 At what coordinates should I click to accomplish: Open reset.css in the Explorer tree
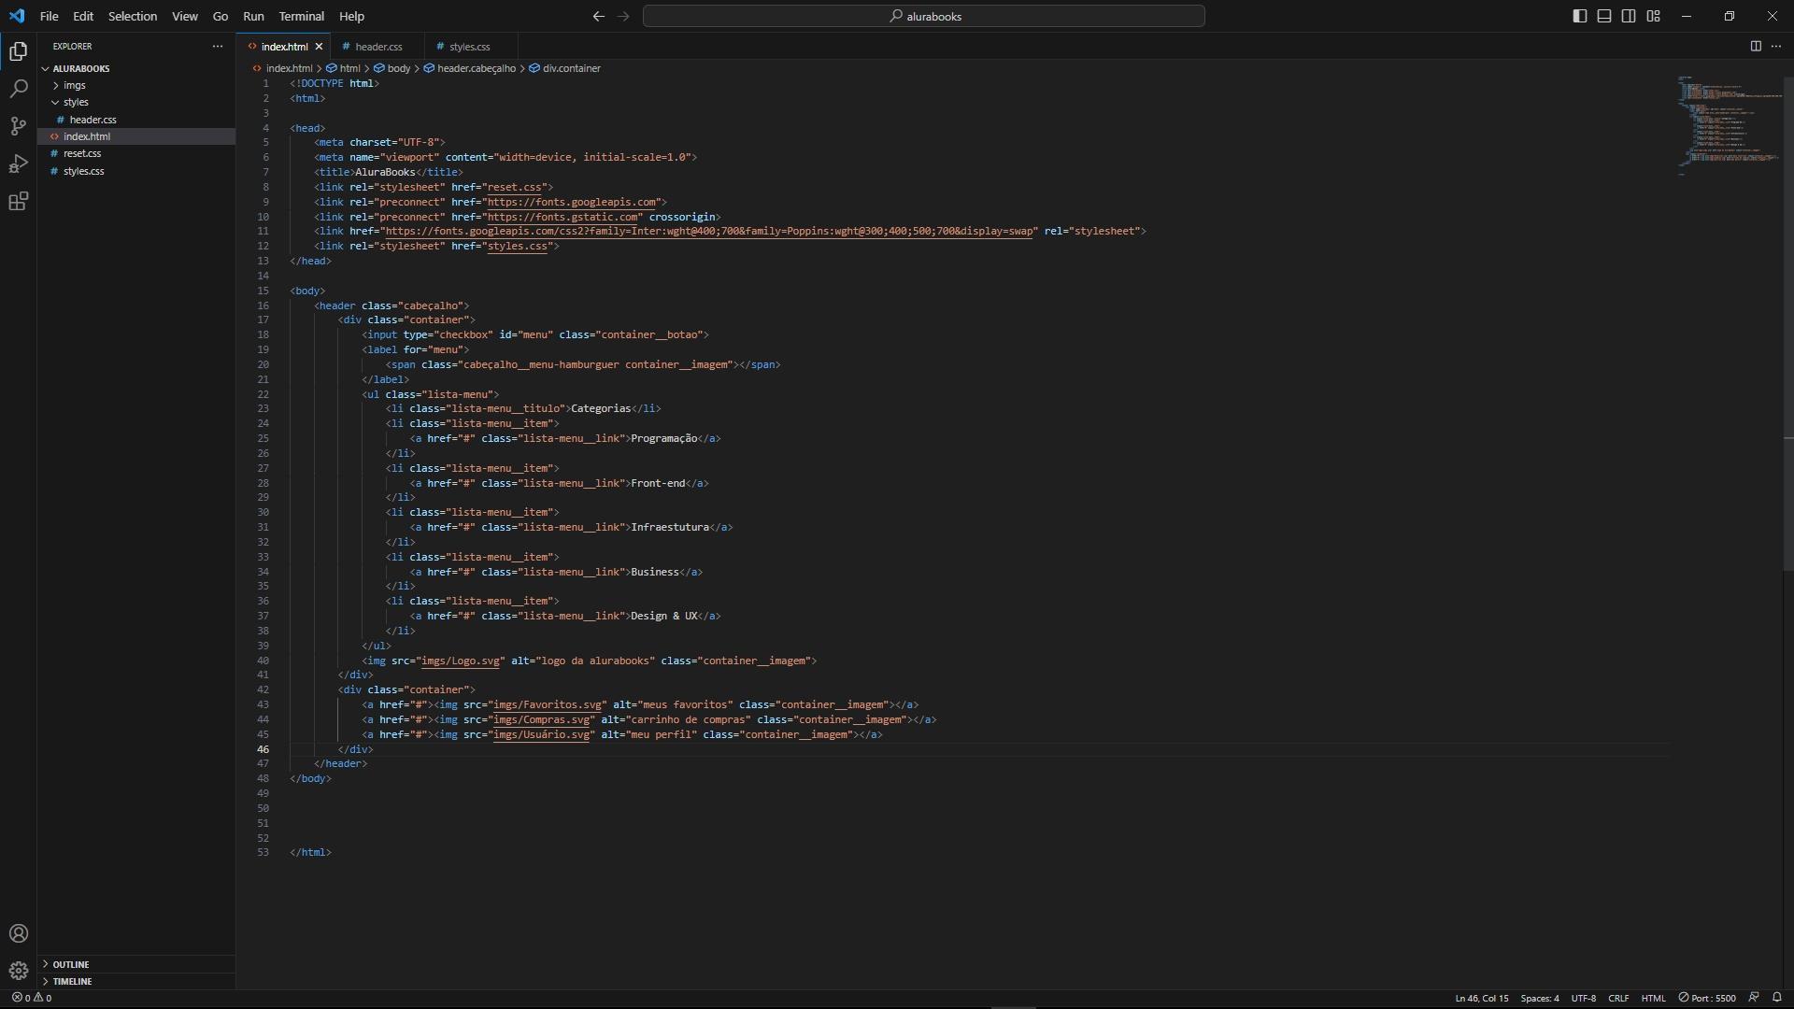[136, 153]
